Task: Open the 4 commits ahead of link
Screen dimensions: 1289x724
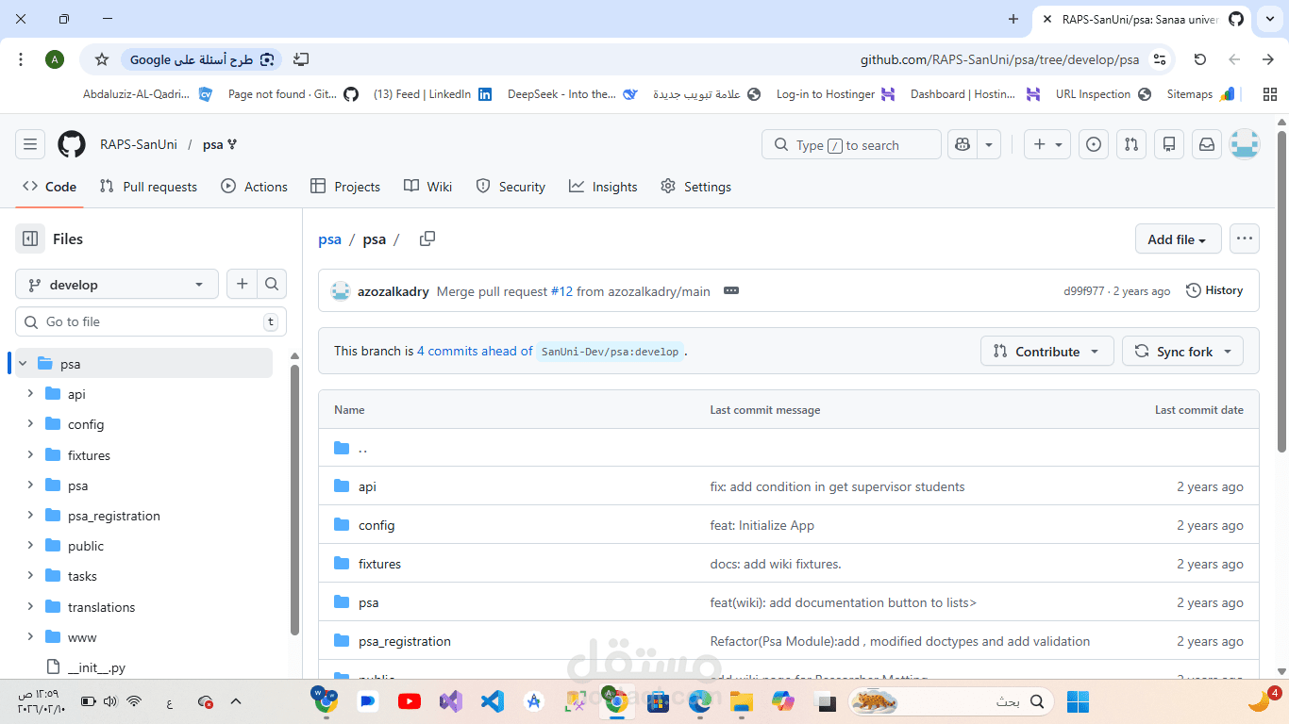Action: pos(475,351)
